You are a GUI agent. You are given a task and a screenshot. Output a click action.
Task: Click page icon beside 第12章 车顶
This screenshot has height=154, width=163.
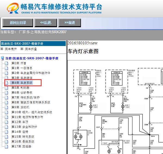tap(7, 122)
